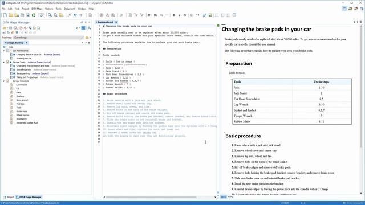The width and height of the screenshot is (365, 205).
Task: Select 'Spray painting' topic in tree
Action: tap(23, 73)
